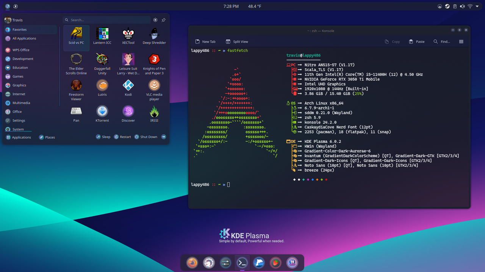Launch VLC media player

click(154, 90)
